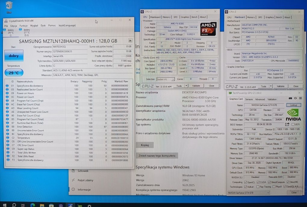The image size is (307, 207).
Task: Select the Informacje entry in Settings sidebar
Action: point(100,189)
